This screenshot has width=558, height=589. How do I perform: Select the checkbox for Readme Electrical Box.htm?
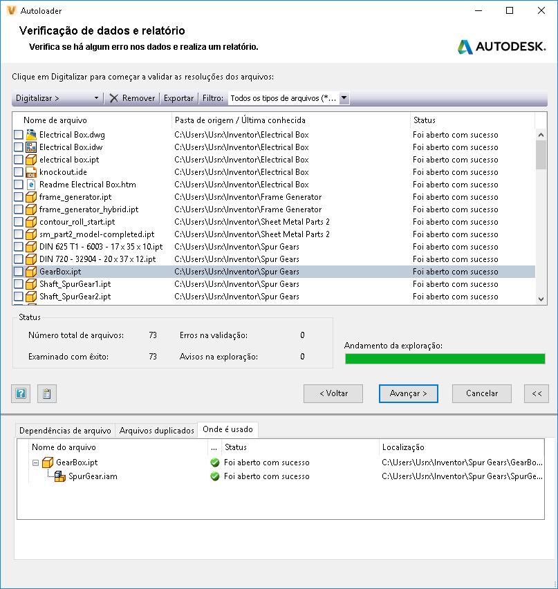click(x=19, y=184)
